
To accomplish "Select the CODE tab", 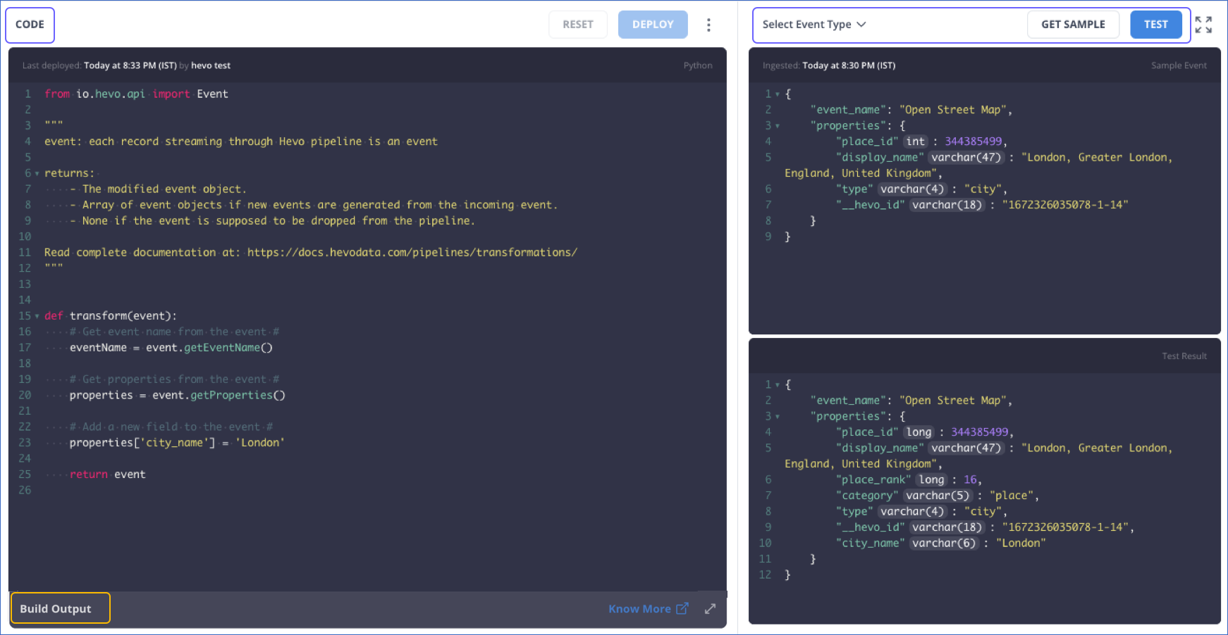I will click(x=30, y=25).
